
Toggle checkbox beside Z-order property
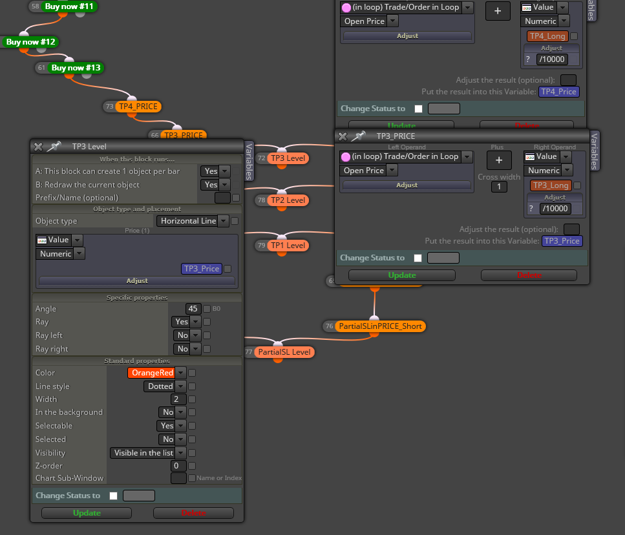(192, 466)
